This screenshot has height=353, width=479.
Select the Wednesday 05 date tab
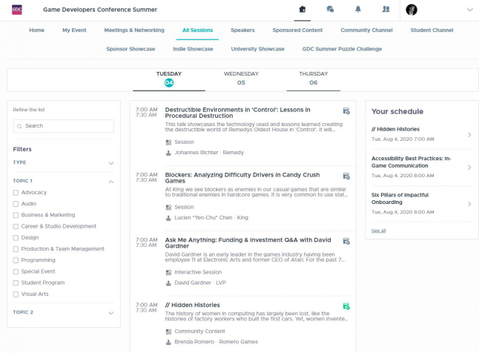click(x=241, y=78)
